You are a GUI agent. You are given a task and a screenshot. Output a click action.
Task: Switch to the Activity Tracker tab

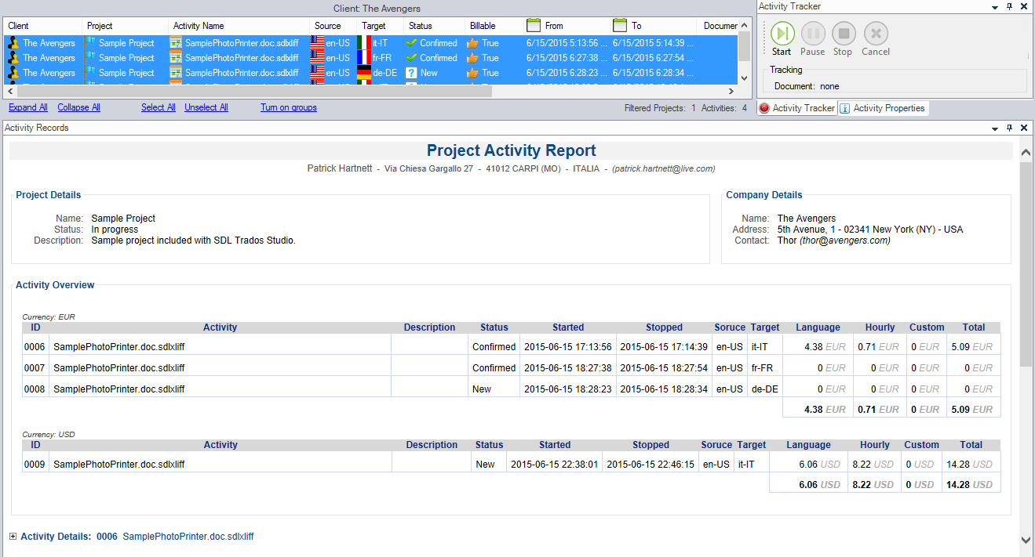click(797, 108)
